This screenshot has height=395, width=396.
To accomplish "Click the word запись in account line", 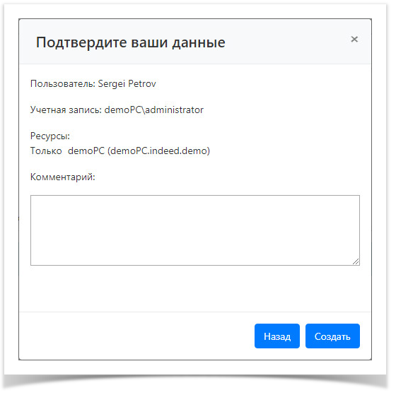I will (x=86, y=110).
